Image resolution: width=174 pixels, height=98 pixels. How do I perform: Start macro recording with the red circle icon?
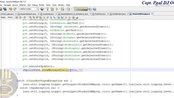[66, 17]
